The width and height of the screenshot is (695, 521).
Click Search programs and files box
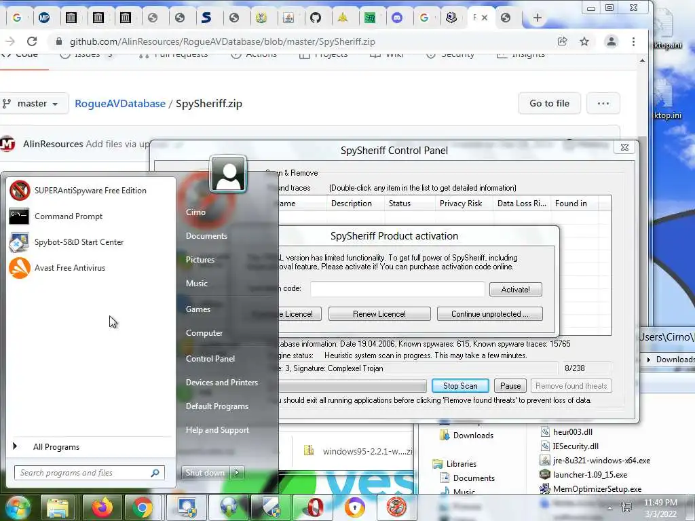point(89,473)
